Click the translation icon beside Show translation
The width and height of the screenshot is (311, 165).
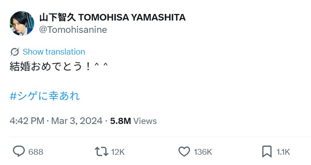(x=15, y=52)
